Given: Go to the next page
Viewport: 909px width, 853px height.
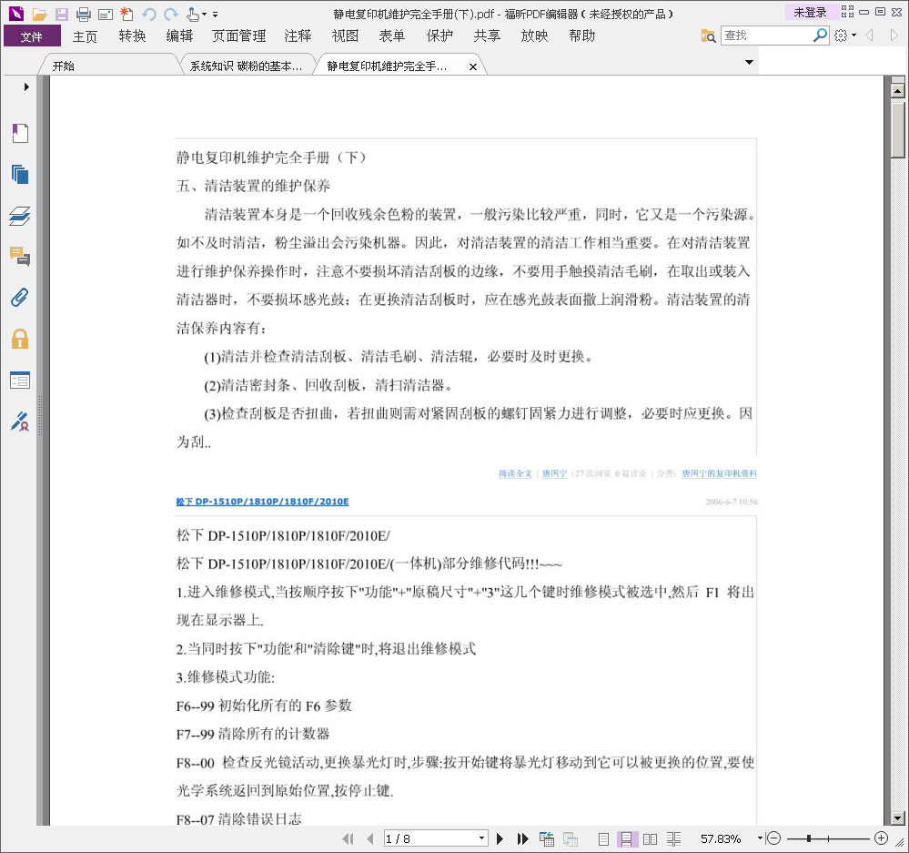Looking at the screenshot, I should point(500,838).
